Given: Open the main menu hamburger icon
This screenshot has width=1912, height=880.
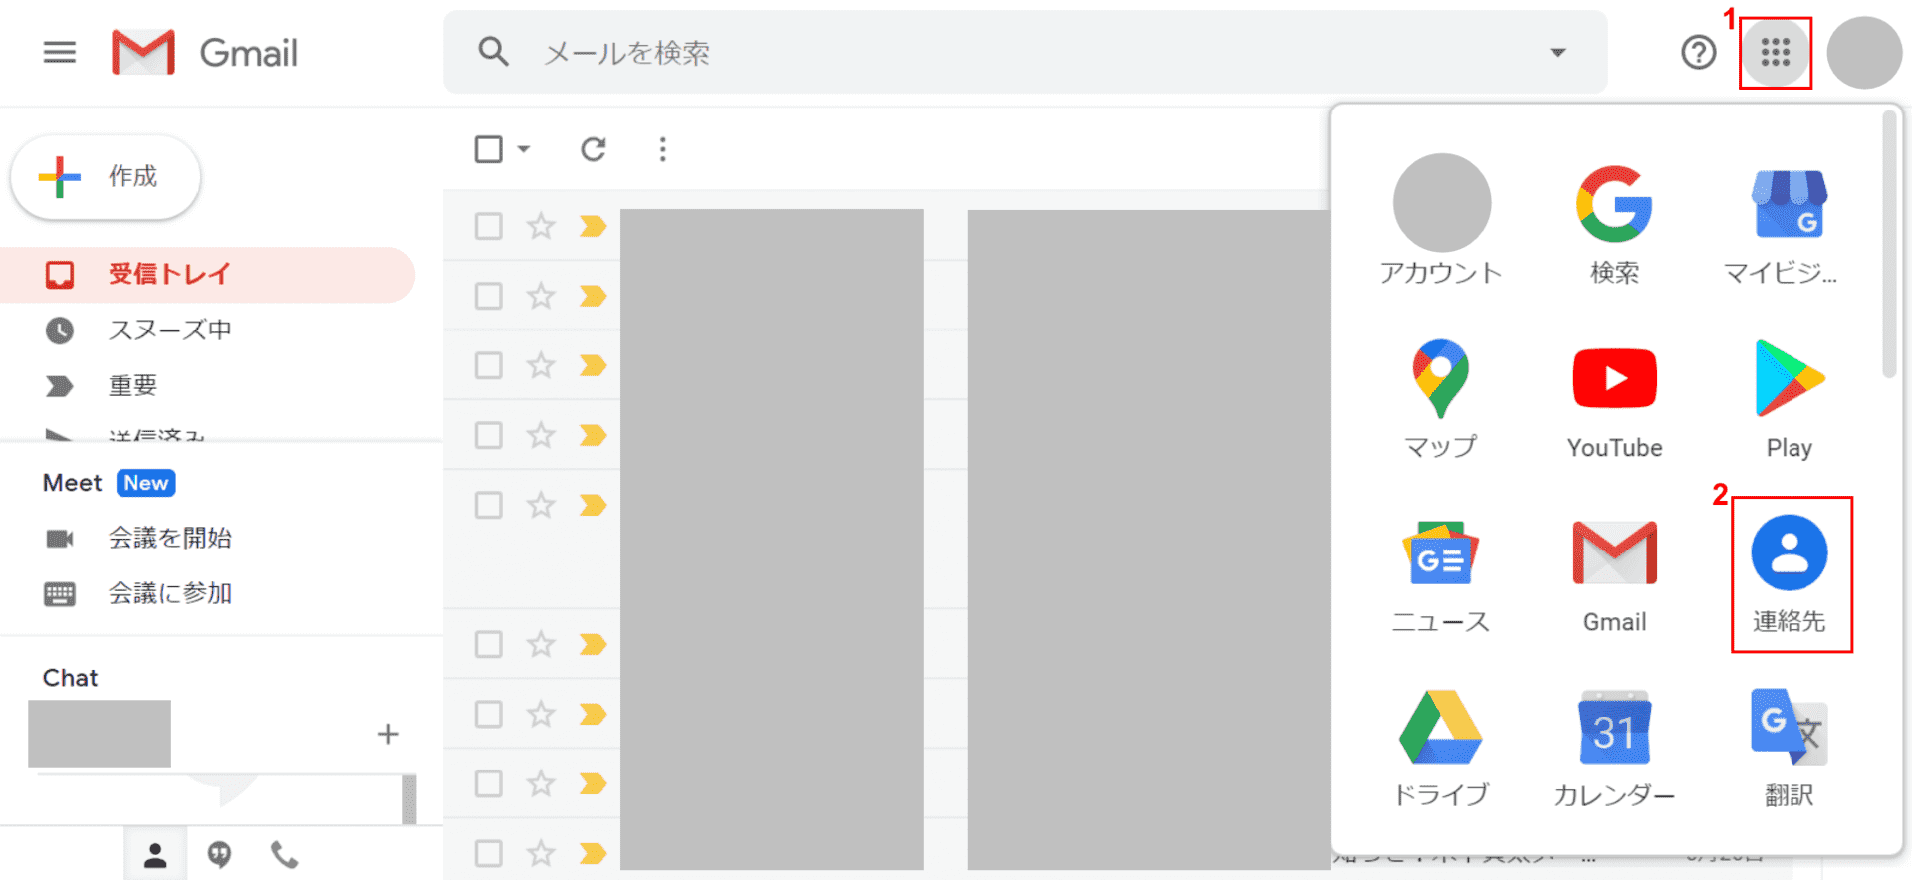Looking at the screenshot, I should (60, 52).
